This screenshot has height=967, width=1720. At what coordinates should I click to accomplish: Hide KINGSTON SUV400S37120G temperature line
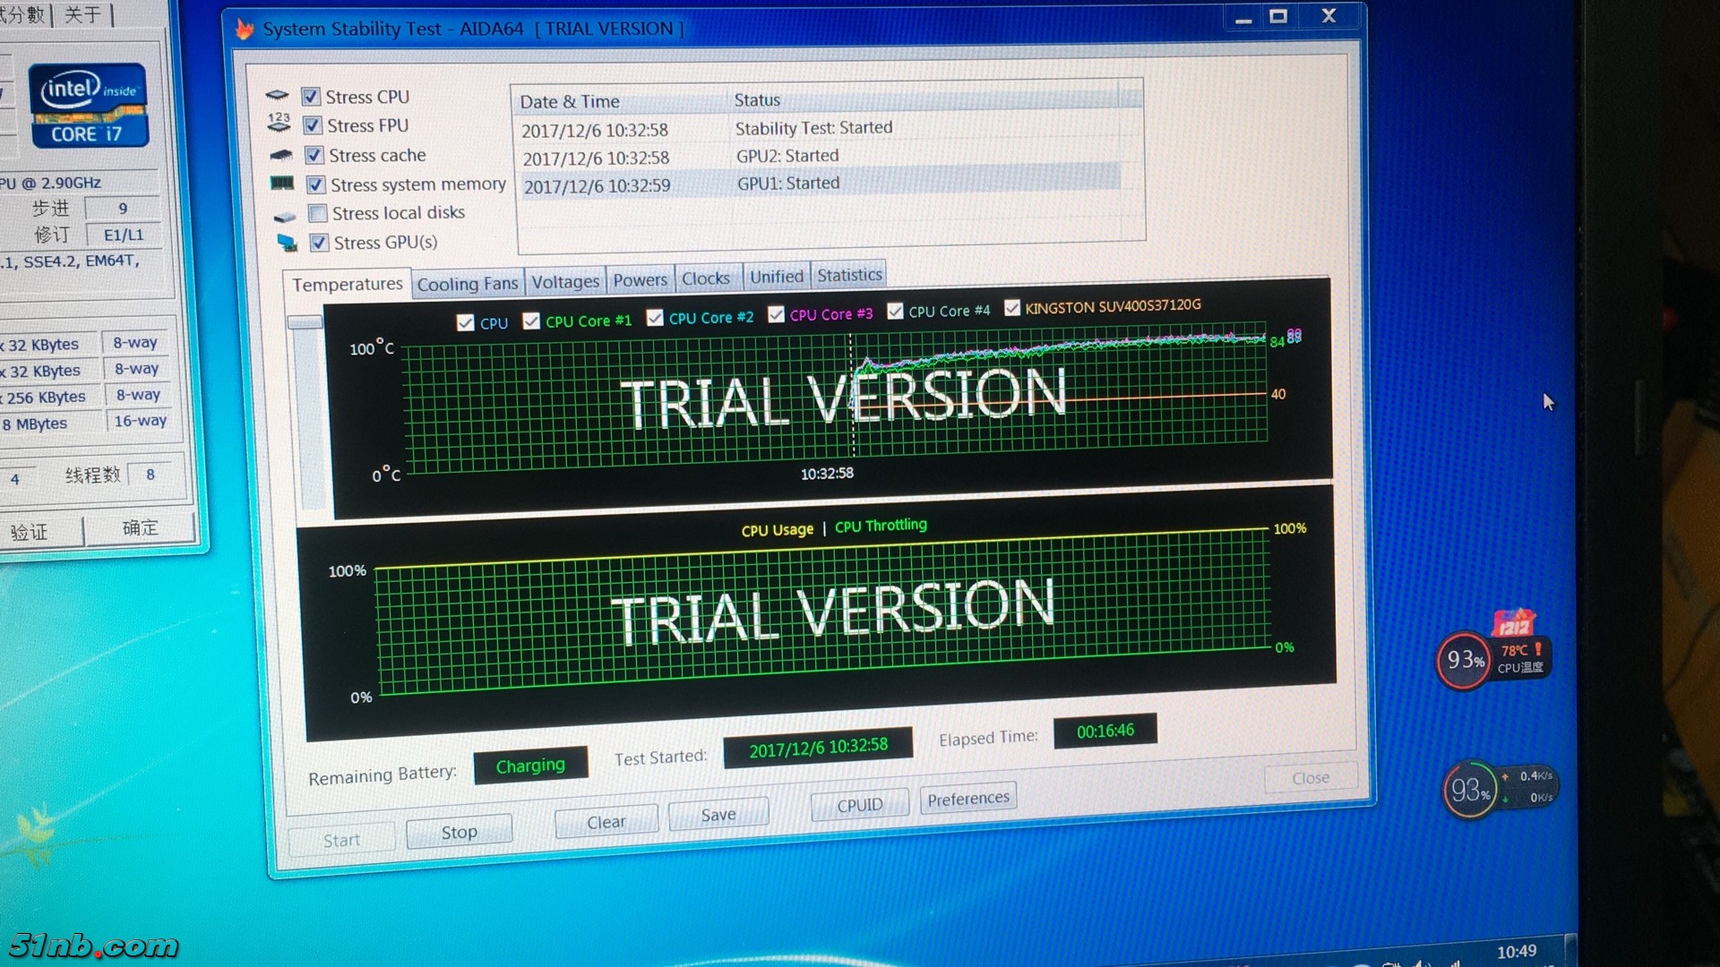click(x=1012, y=308)
